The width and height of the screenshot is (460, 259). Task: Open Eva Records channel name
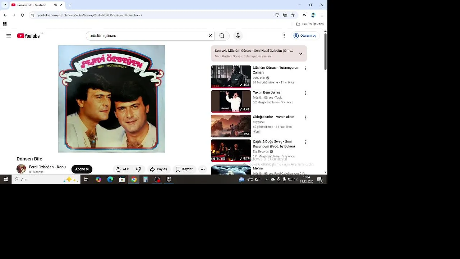pos(261,151)
